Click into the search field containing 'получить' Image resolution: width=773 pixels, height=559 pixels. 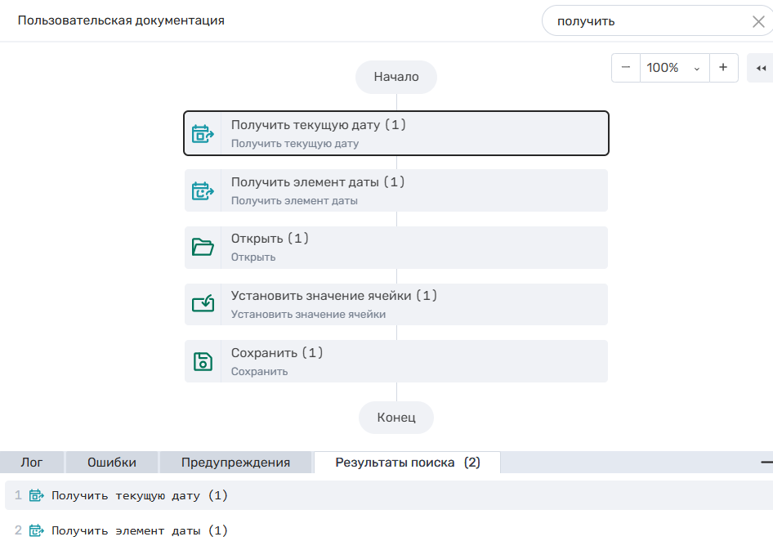click(646, 21)
